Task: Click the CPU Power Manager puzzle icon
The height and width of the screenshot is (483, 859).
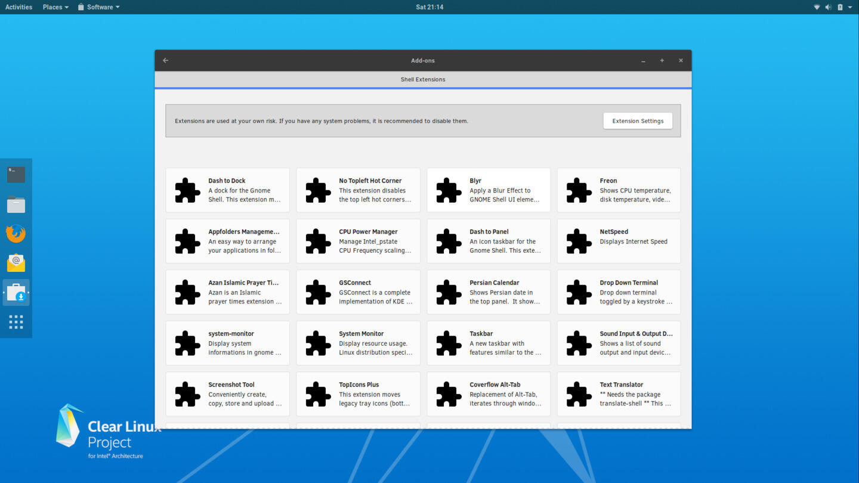Action: [x=318, y=241]
